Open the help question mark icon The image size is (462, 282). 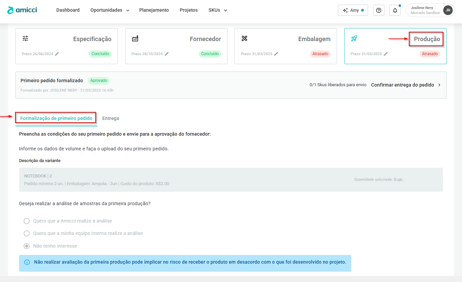379,10
